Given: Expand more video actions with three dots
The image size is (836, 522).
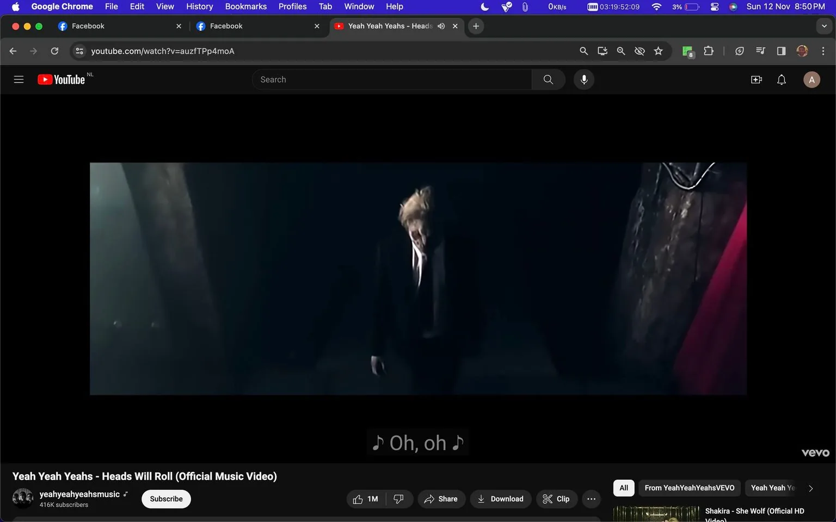Looking at the screenshot, I should click(591, 499).
